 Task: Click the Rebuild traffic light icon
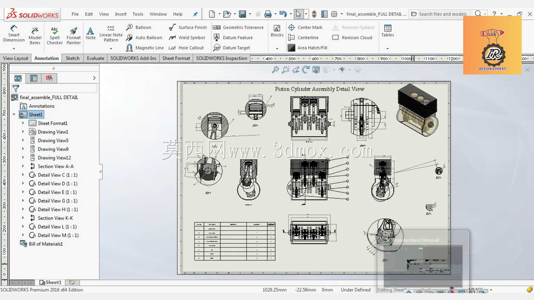tap(314, 14)
